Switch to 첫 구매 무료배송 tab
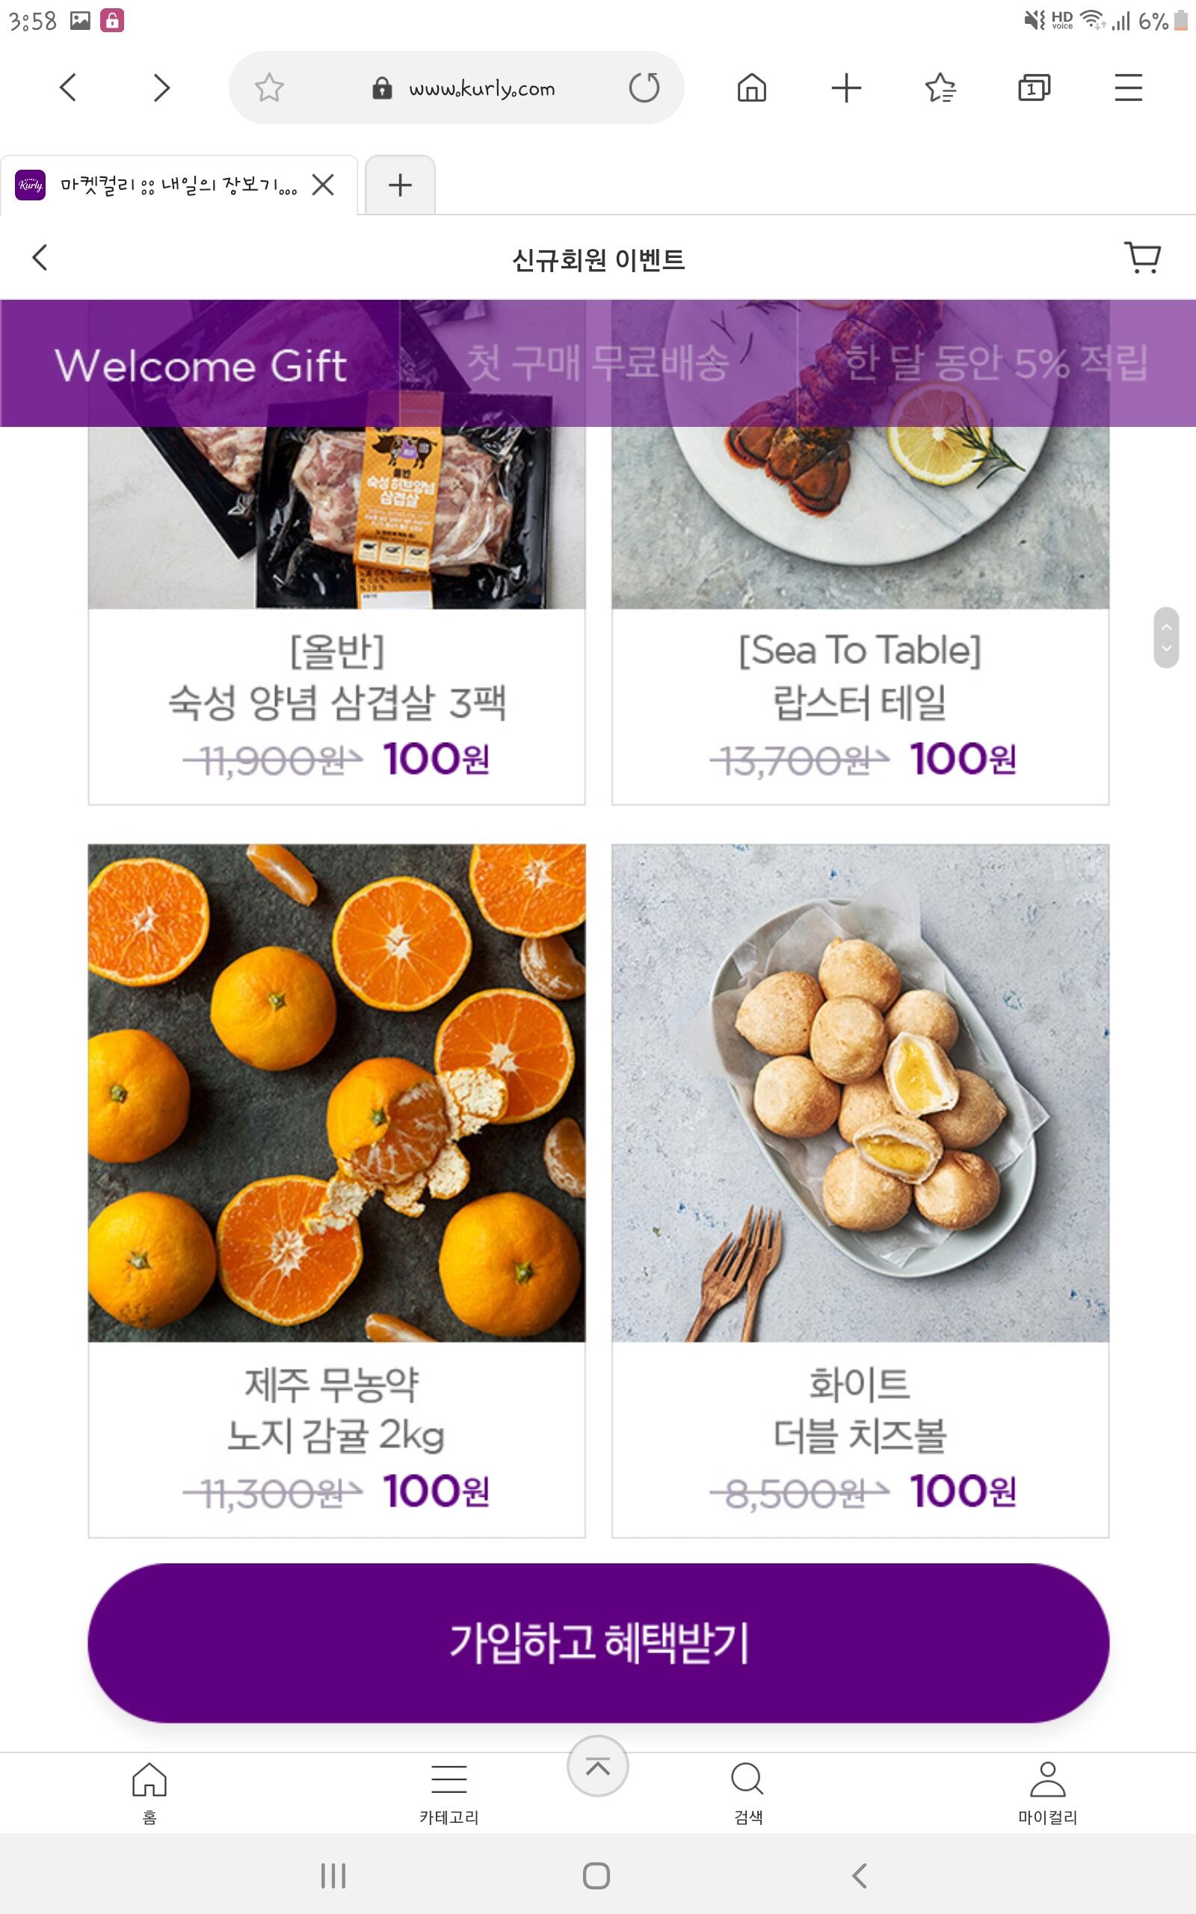Image resolution: width=1196 pixels, height=1914 pixels. (597, 363)
